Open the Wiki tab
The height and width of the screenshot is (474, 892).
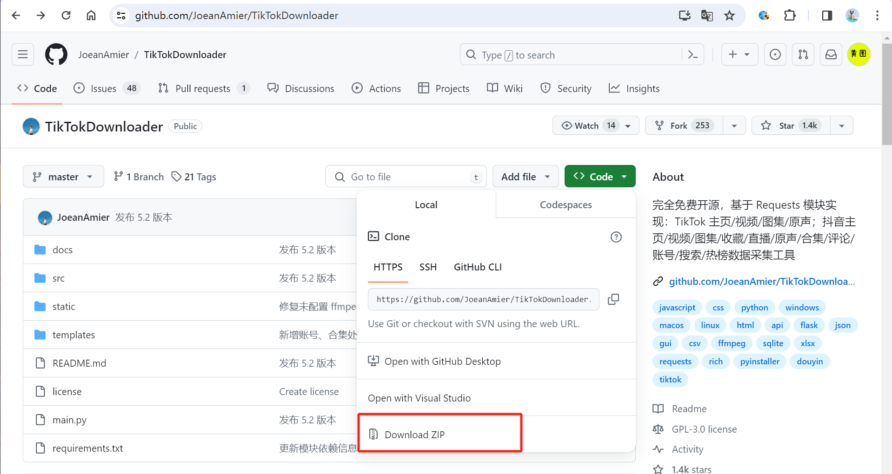pos(505,88)
